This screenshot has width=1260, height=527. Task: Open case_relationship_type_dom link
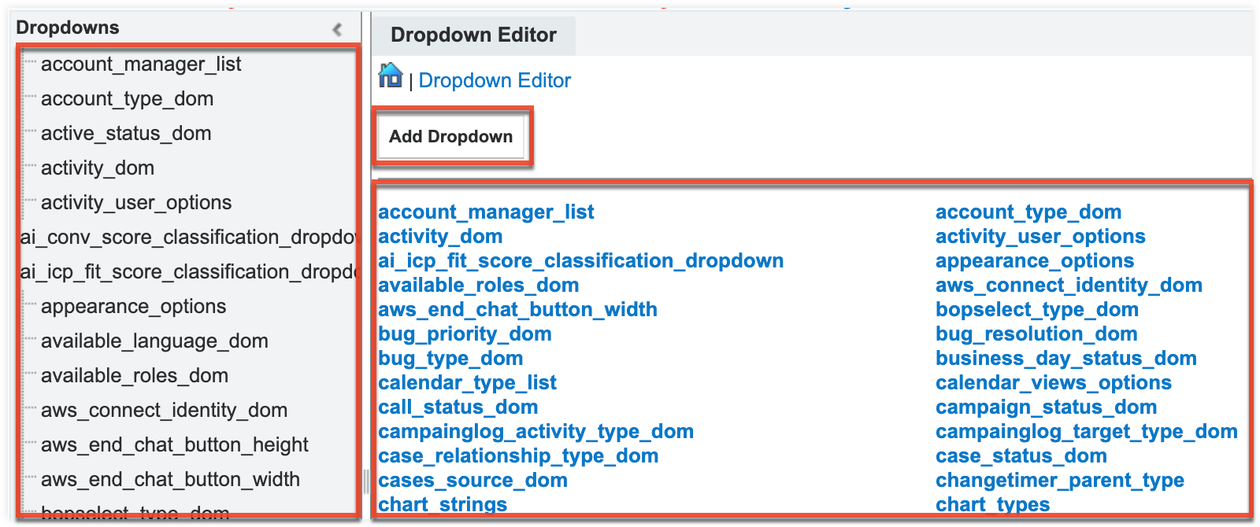tap(518, 456)
